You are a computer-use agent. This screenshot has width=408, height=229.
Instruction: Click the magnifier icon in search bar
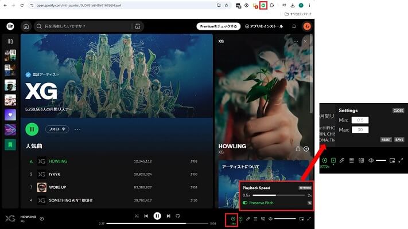(39, 26)
